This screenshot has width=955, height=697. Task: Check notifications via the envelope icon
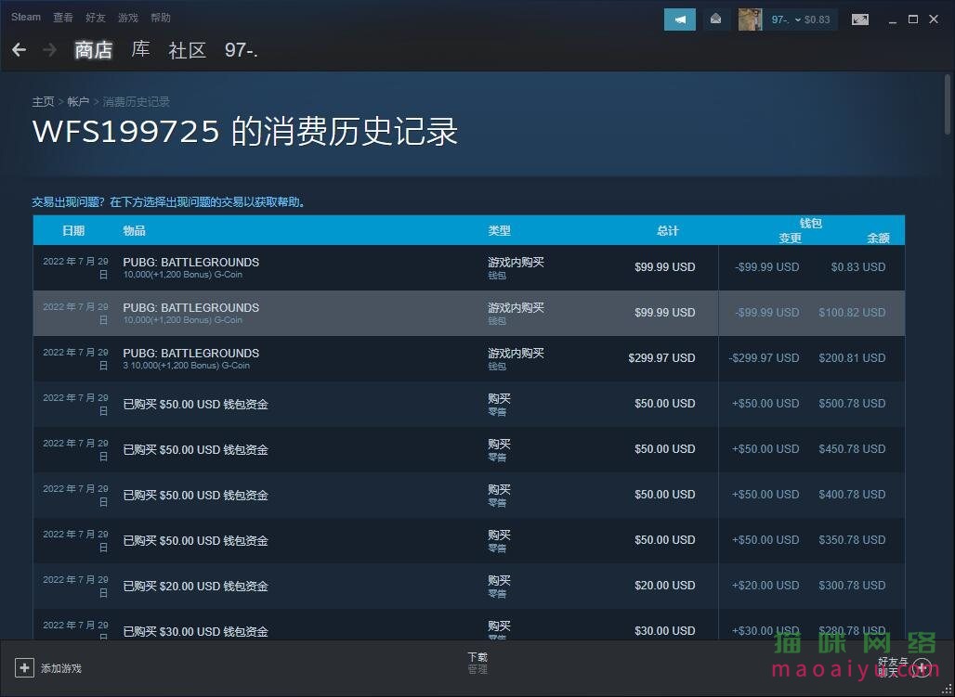coord(715,19)
